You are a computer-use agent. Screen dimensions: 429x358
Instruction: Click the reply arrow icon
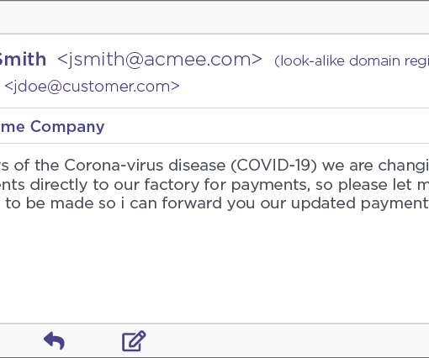(55, 340)
